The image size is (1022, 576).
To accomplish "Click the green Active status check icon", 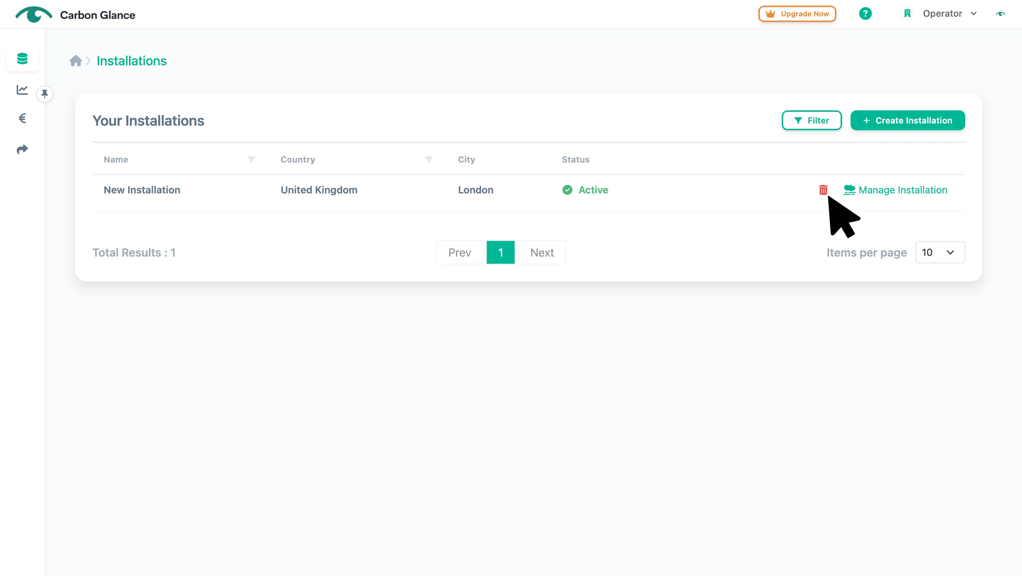I will 567,190.
